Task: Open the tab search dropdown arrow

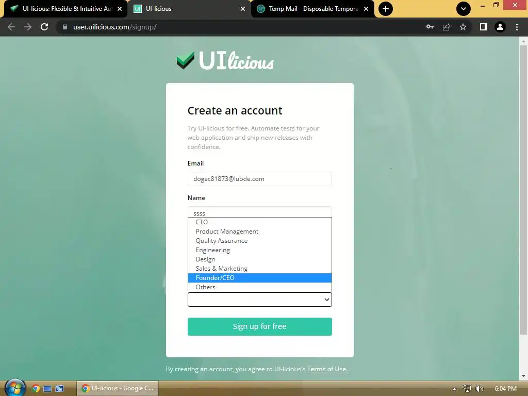Action: [x=464, y=9]
